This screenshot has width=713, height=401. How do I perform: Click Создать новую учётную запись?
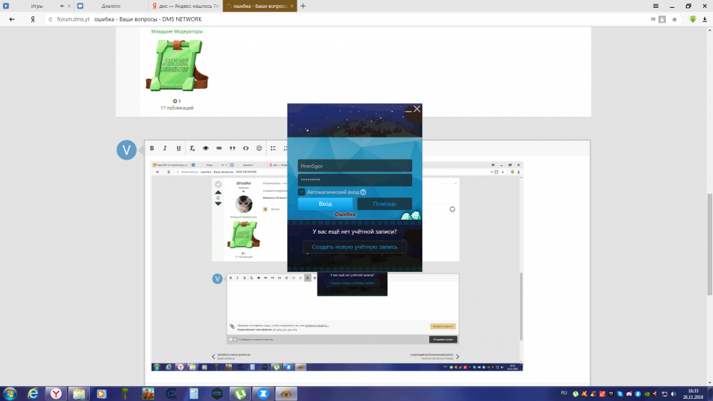tap(354, 247)
